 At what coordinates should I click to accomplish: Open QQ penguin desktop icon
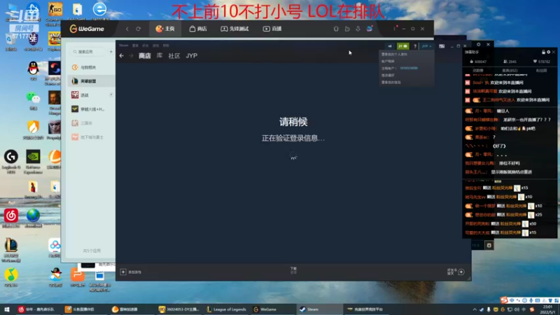(x=33, y=71)
